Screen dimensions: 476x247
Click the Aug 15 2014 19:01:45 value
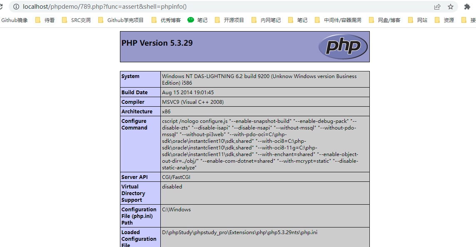pyautogui.click(x=187, y=92)
